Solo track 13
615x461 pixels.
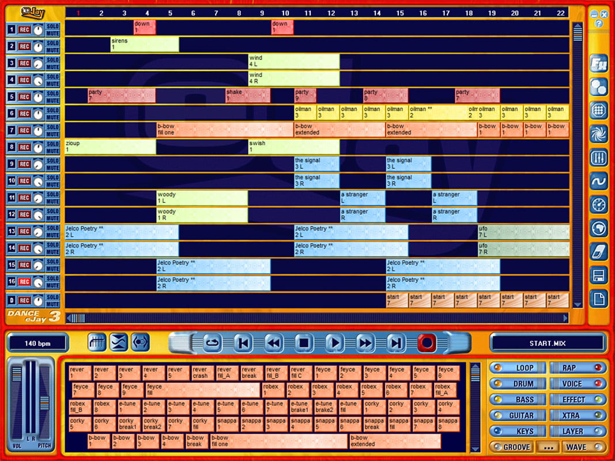52,228
